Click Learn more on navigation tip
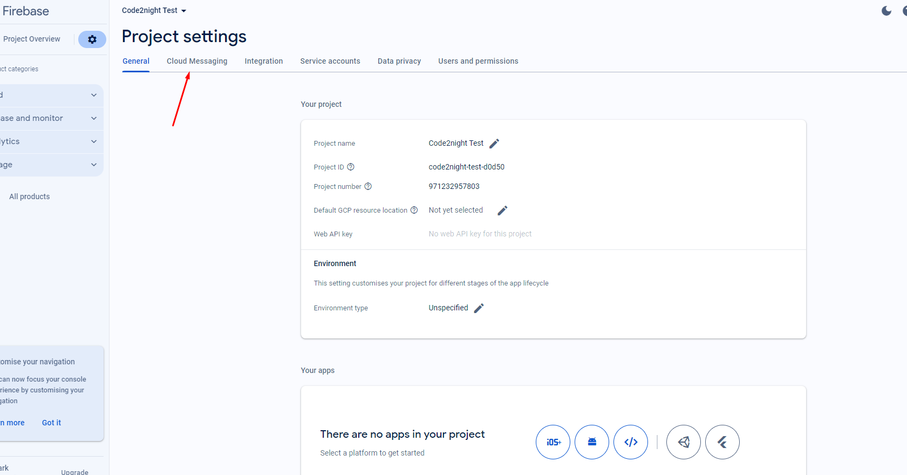The width and height of the screenshot is (907, 475). tap(12, 423)
